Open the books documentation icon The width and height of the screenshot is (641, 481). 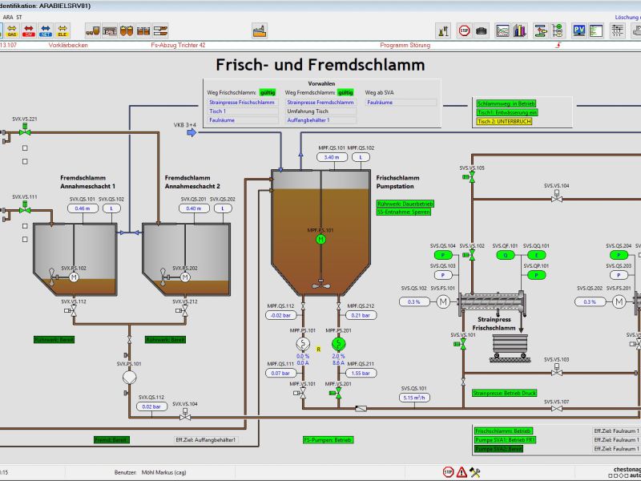[x=520, y=30]
